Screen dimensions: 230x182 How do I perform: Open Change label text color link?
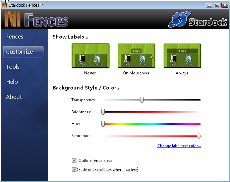(x=179, y=146)
